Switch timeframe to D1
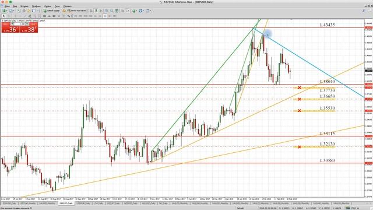 tap(105, 16)
